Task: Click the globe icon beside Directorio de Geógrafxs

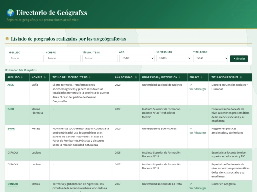Action: [10, 13]
